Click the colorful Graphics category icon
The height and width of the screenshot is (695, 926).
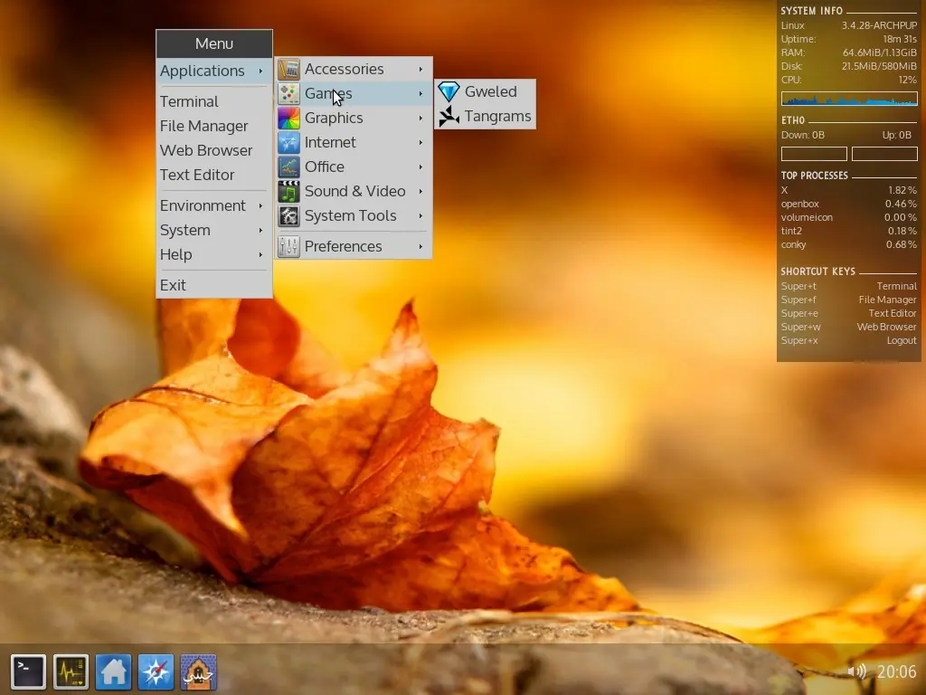pyautogui.click(x=288, y=119)
